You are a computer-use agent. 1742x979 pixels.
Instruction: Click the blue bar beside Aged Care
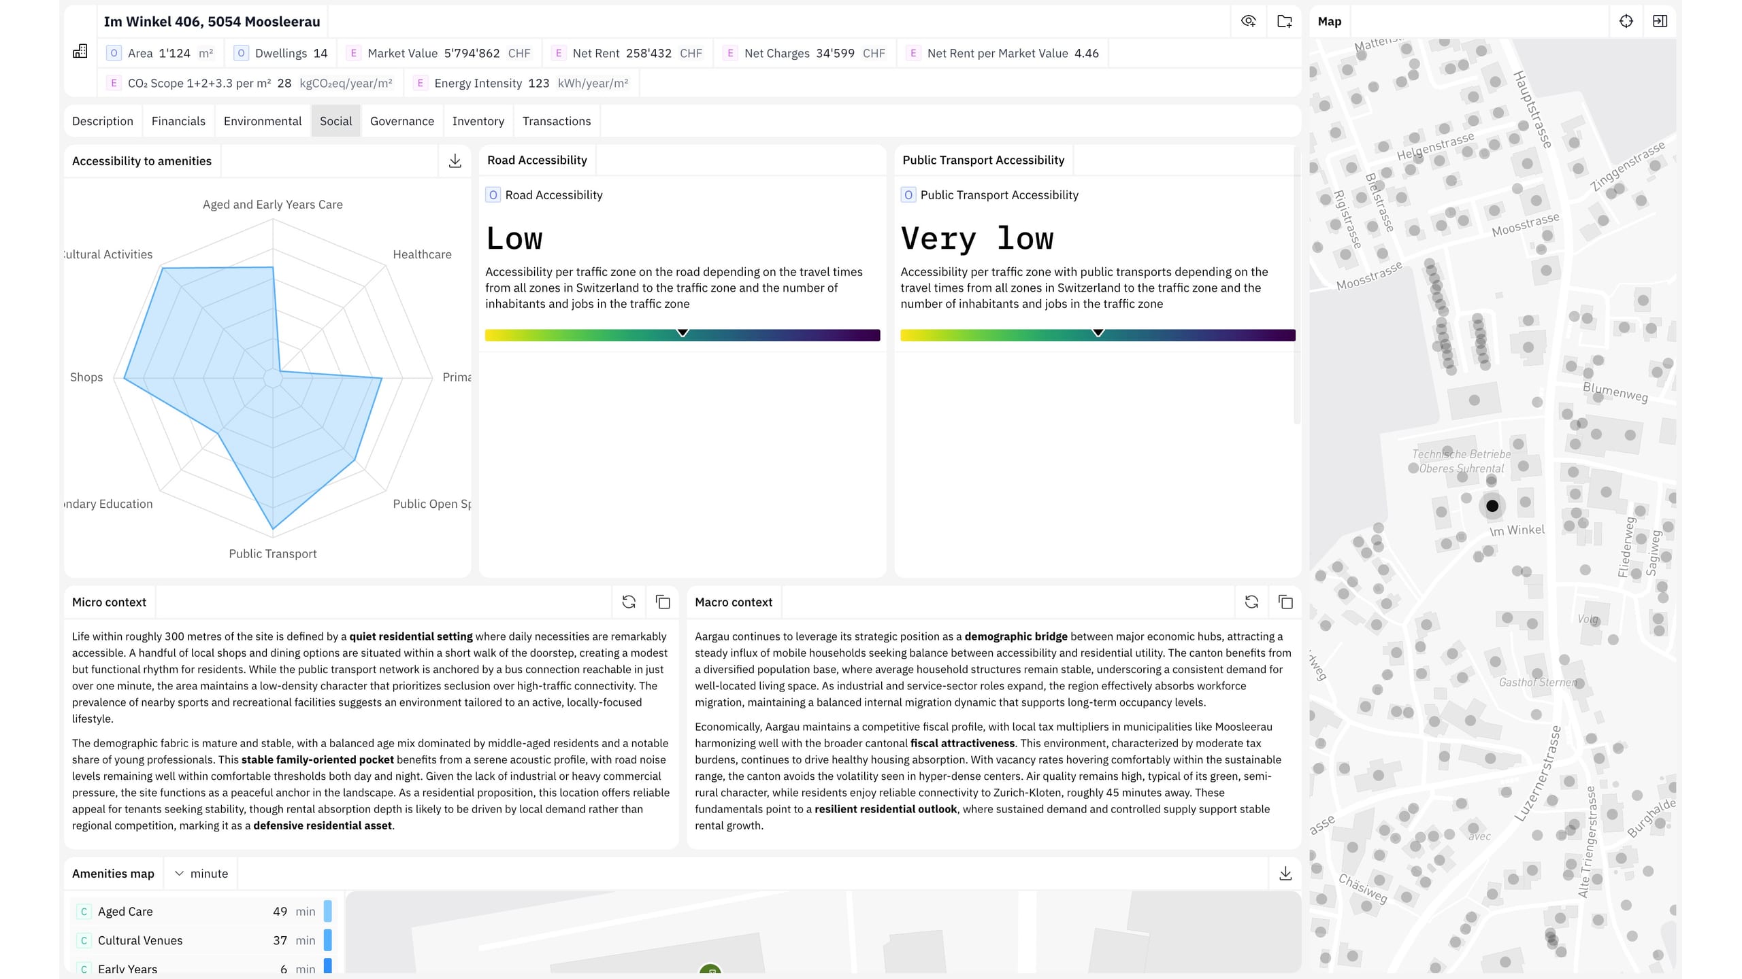click(327, 911)
